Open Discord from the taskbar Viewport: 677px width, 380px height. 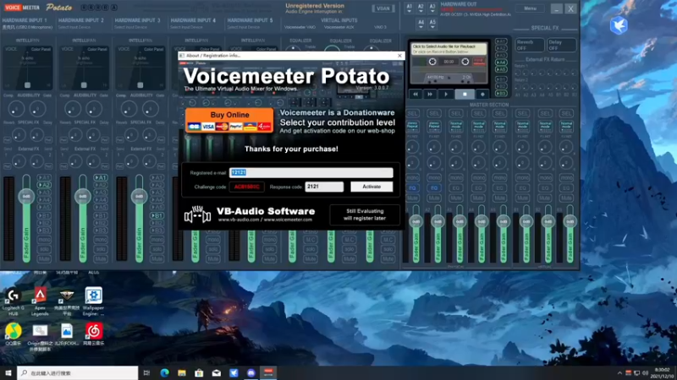(250, 372)
